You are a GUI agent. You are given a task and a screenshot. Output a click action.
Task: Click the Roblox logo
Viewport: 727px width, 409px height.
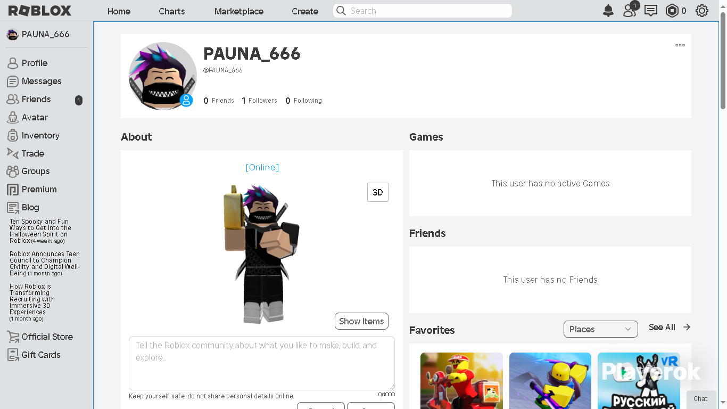pyautogui.click(x=40, y=11)
